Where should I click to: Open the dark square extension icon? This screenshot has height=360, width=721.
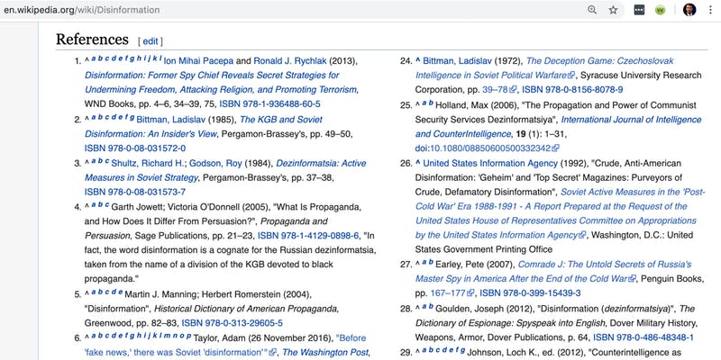[639, 10]
